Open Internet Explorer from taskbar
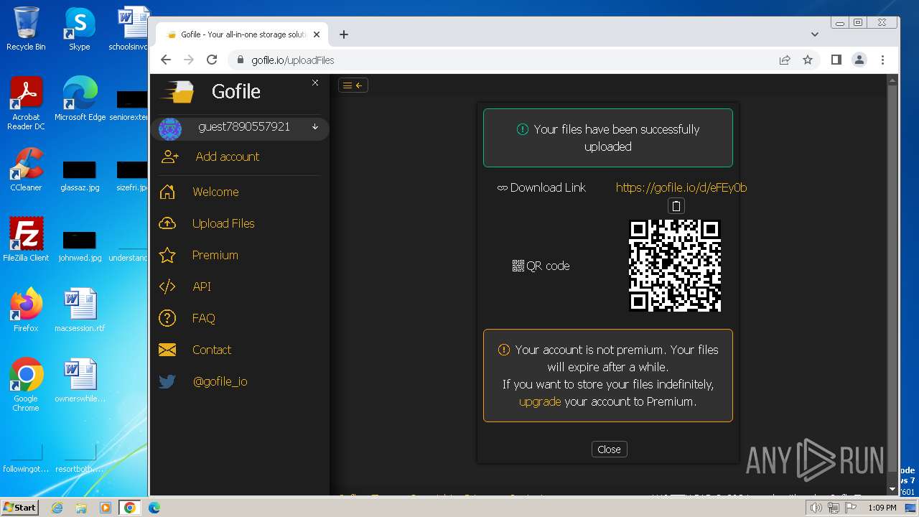 (57, 508)
